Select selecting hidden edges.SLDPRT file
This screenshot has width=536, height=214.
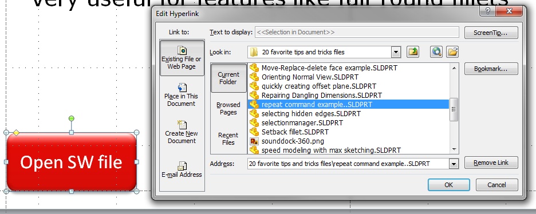348,113
